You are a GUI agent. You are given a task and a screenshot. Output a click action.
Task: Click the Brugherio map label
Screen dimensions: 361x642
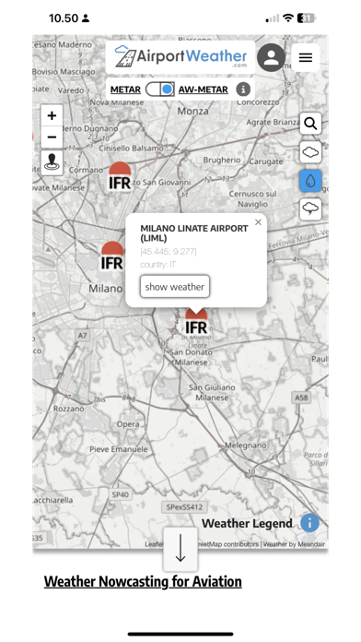[x=222, y=160]
